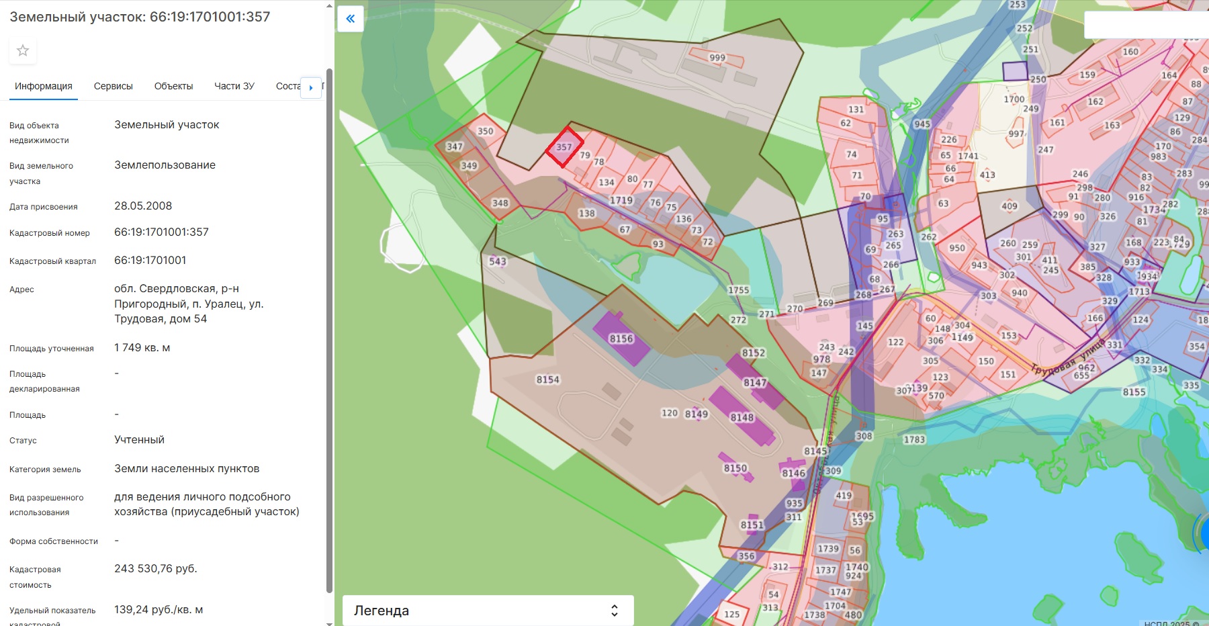Collapse the info panel with double-chevron button
Image resolution: width=1209 pixels, height=626 pixels.
(350, 19)
